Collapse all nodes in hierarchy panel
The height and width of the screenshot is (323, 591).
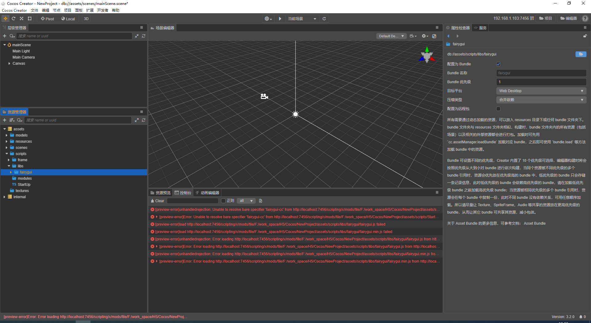tap(137, 36)
